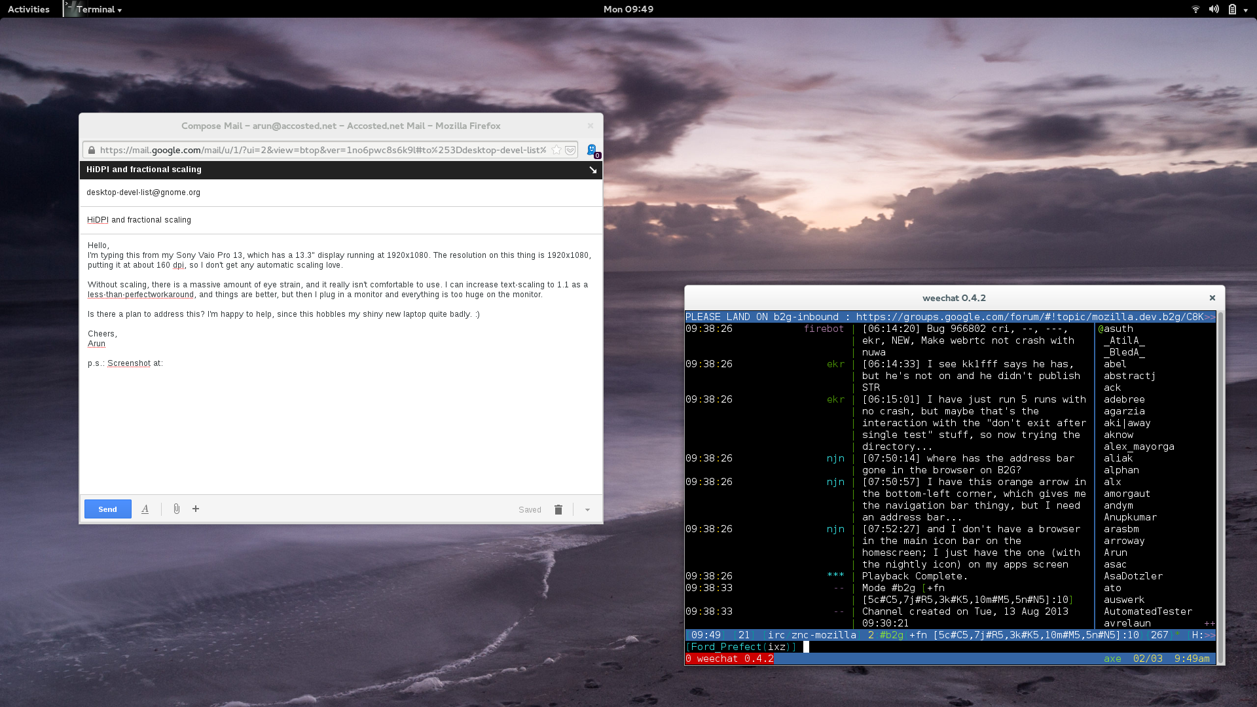Click the Mon 09:49 clock
This screenshot has width=1257, height=707.
click(x=628, y=9)
